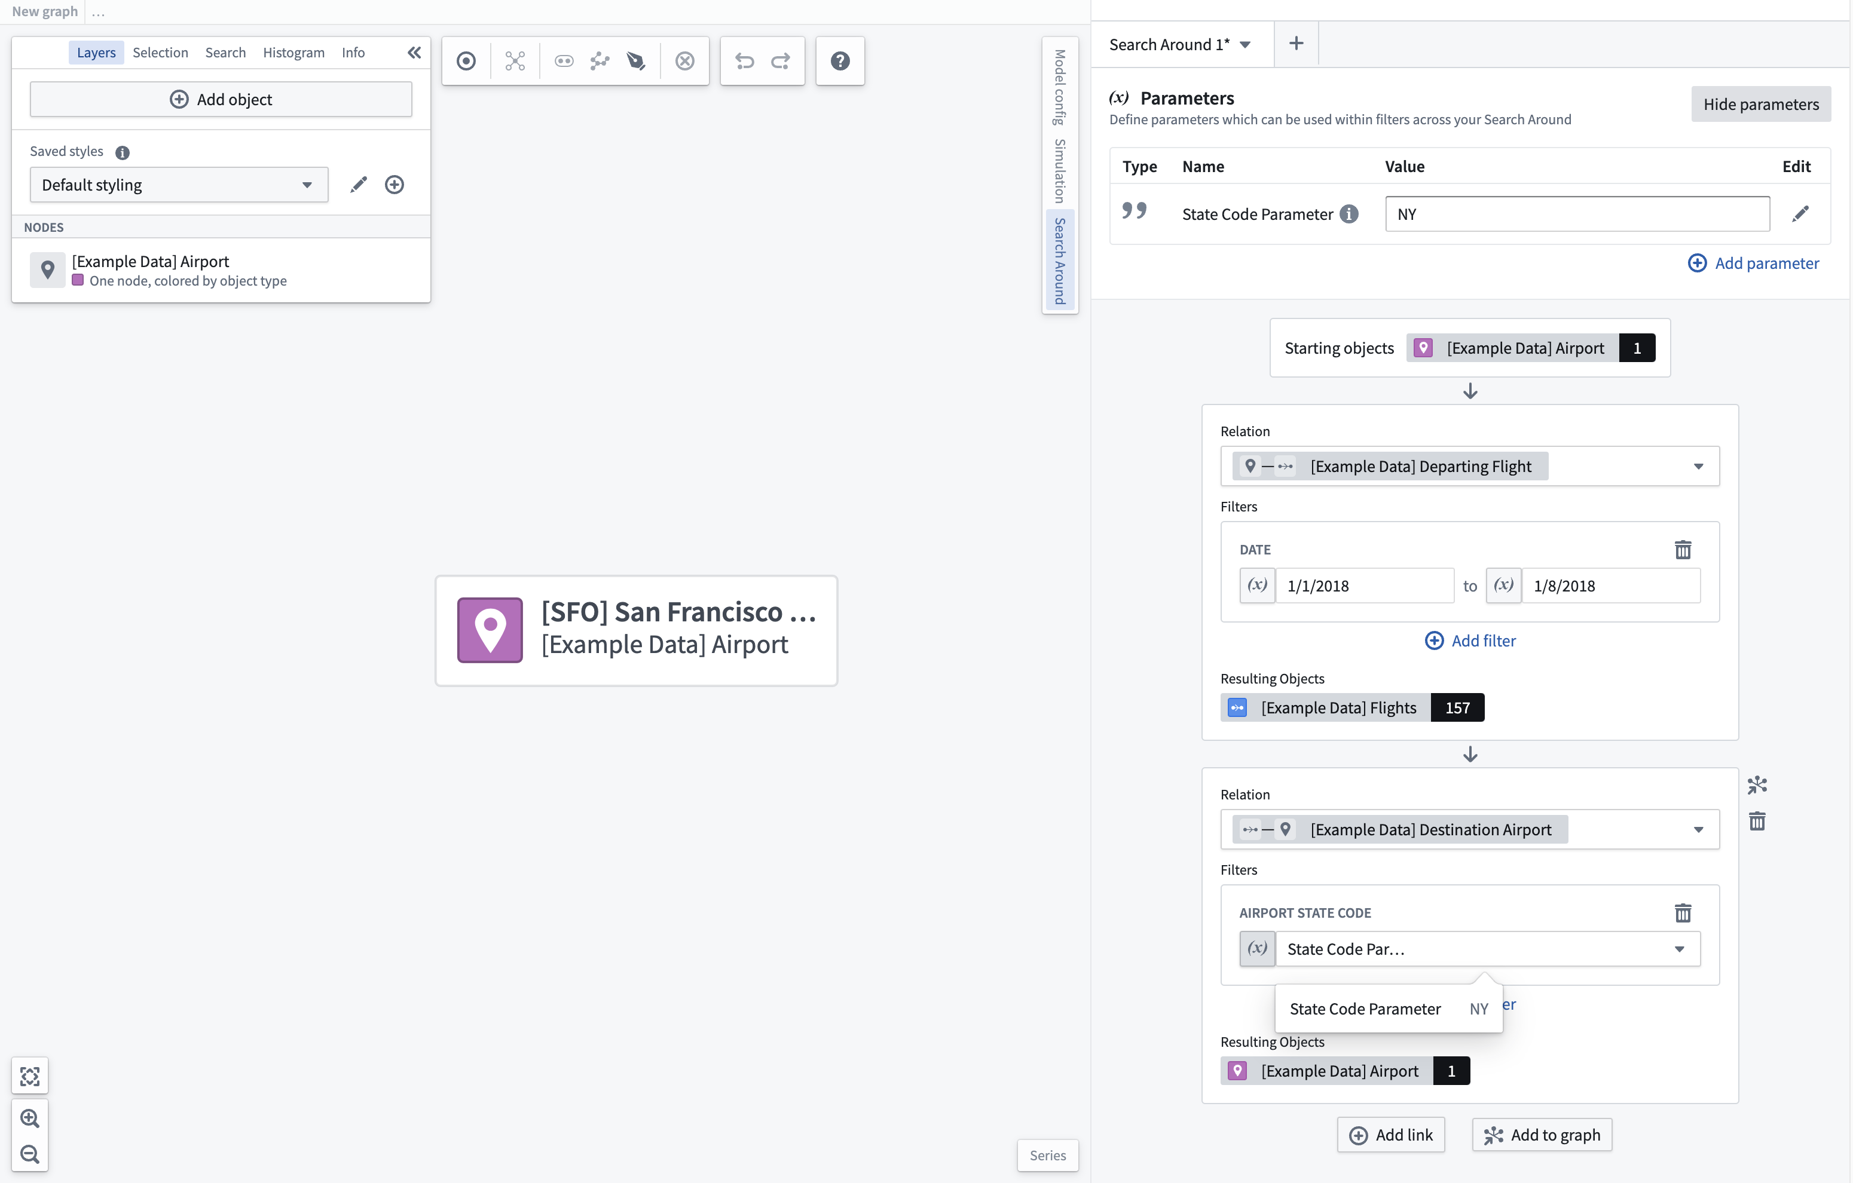Switch to the Selection tab
This screenshot has height=1183, width=1853.
(x=160, y=53)
